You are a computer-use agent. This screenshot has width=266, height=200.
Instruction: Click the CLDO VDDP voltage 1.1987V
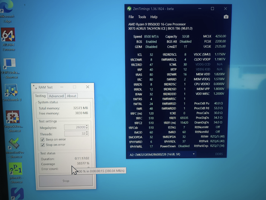coord(220,59)
